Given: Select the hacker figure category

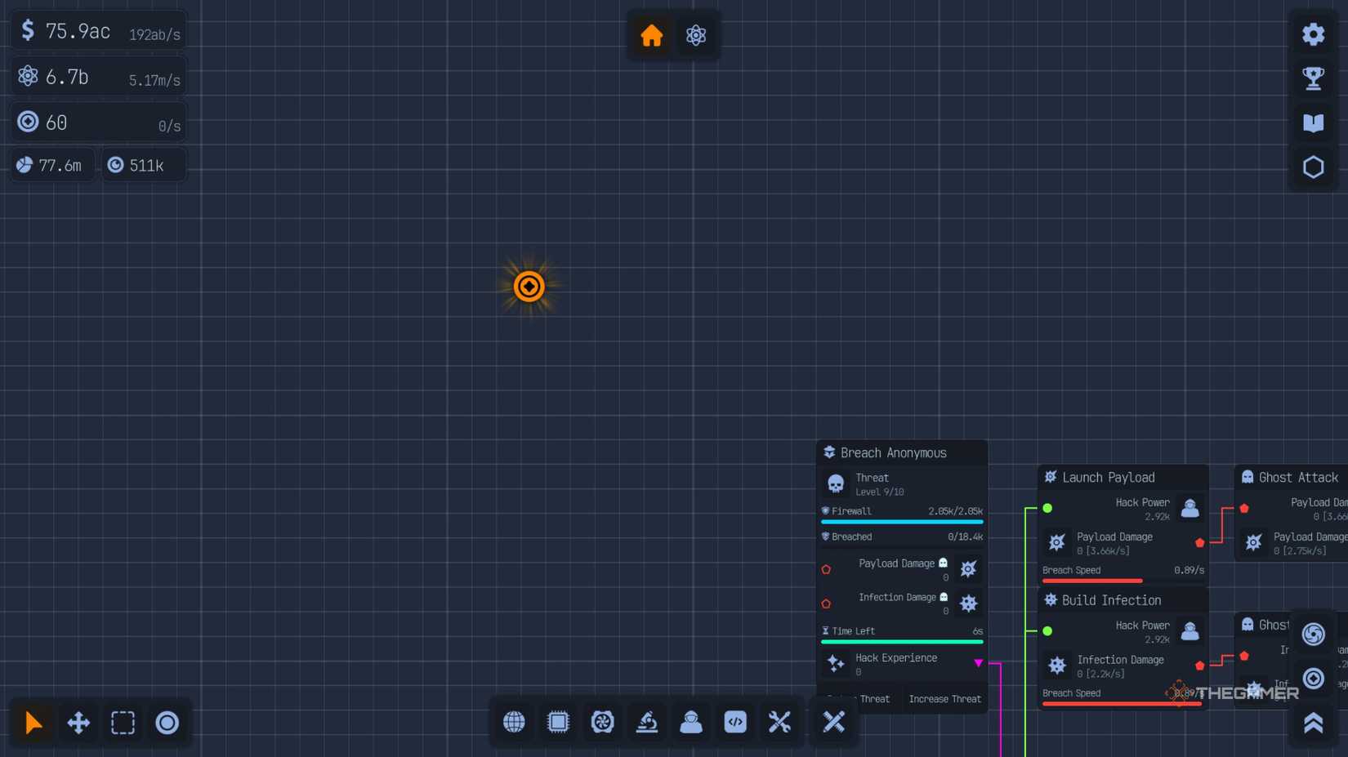Looking at the screenshot, I should 691,722.
